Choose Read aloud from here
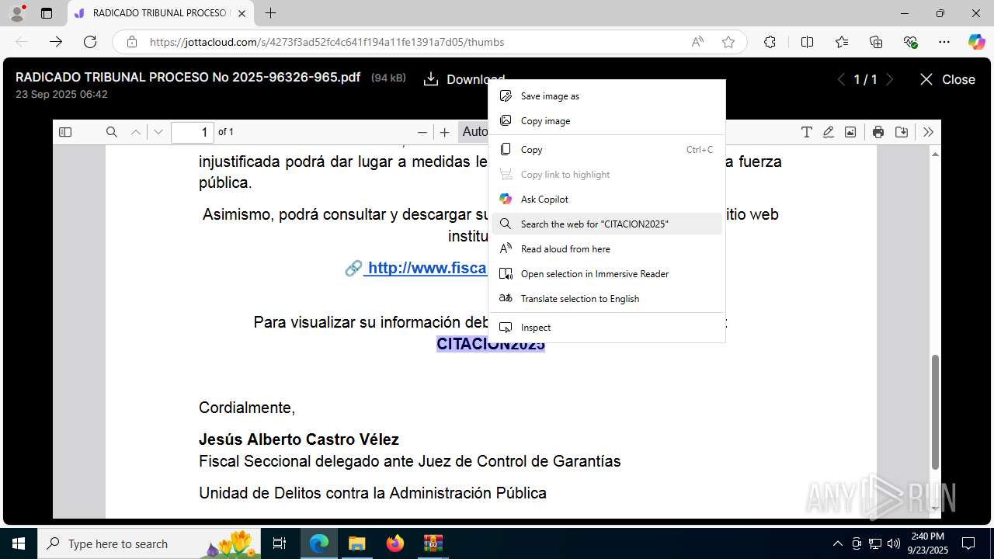994x559 pixels. (x=606, y=249)
